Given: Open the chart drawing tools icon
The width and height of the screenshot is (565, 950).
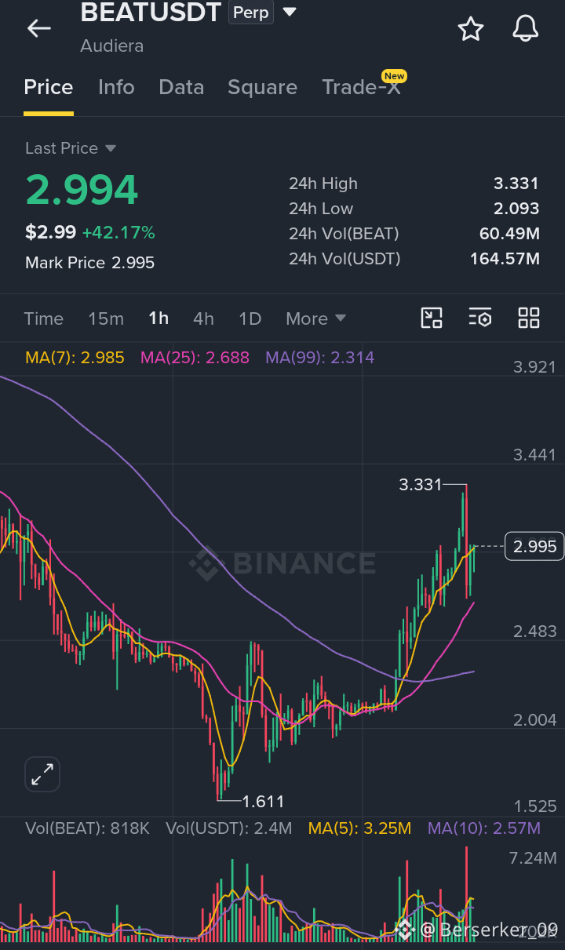Looking at the screenshot, I should tap(432, 318).
